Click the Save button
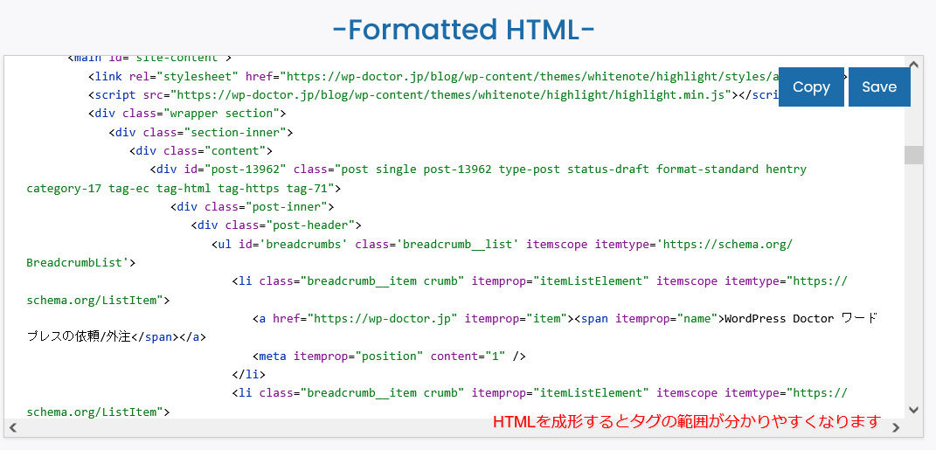This screenshot has height=450, width=936. [879, 87]
